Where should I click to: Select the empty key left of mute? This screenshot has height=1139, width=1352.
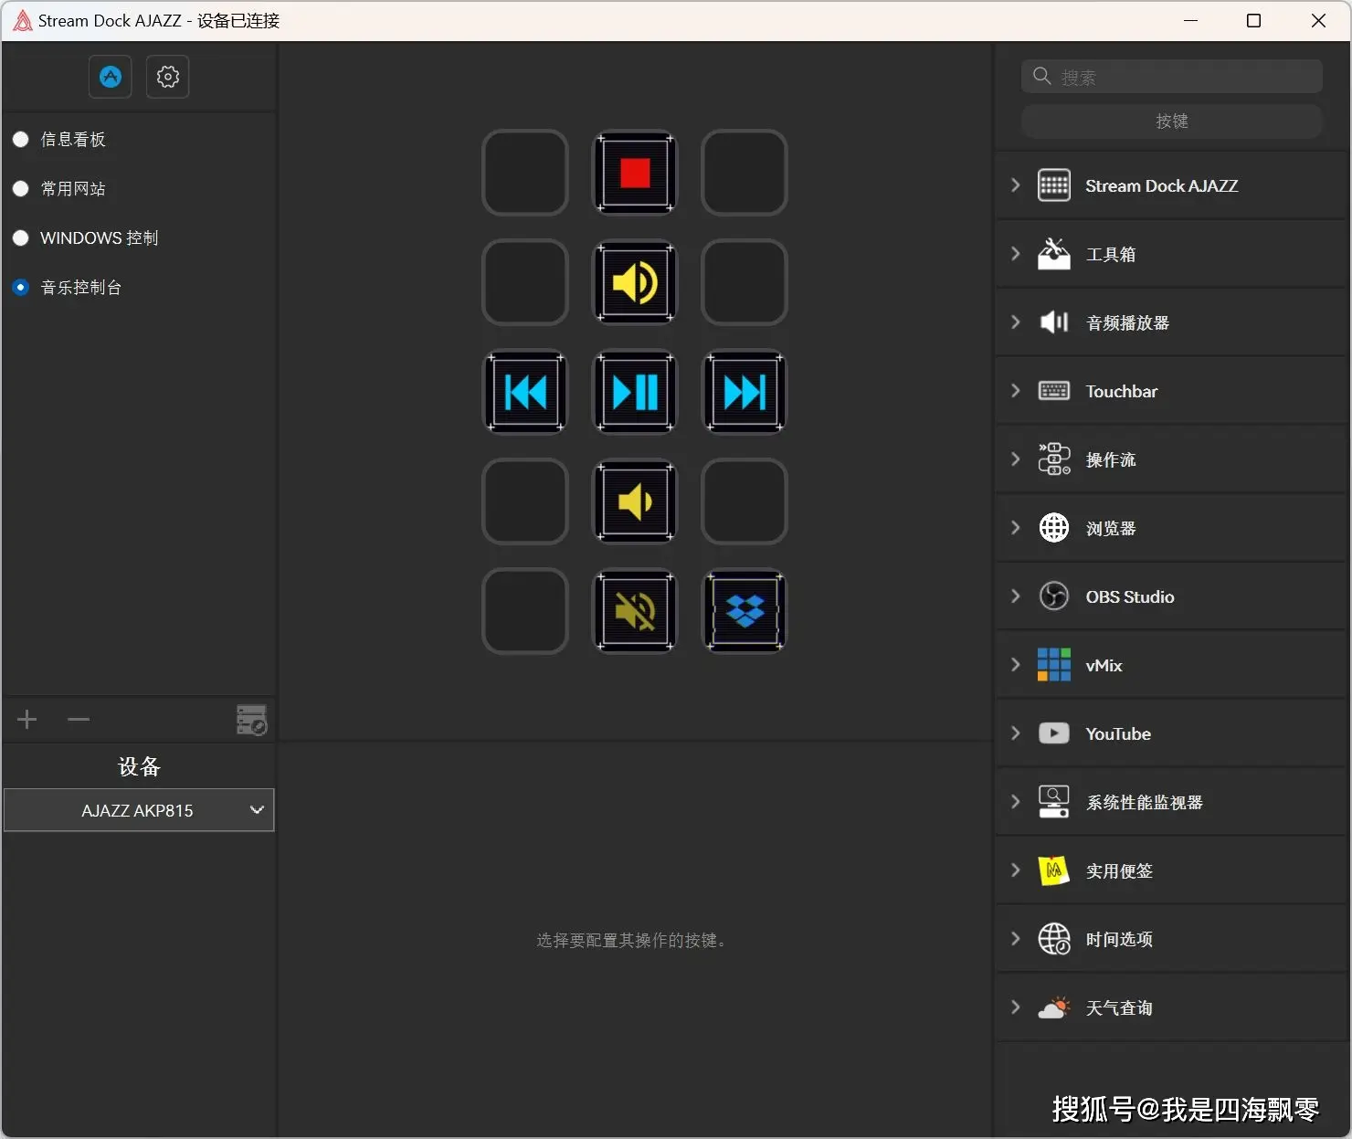(x=525, y=611)
